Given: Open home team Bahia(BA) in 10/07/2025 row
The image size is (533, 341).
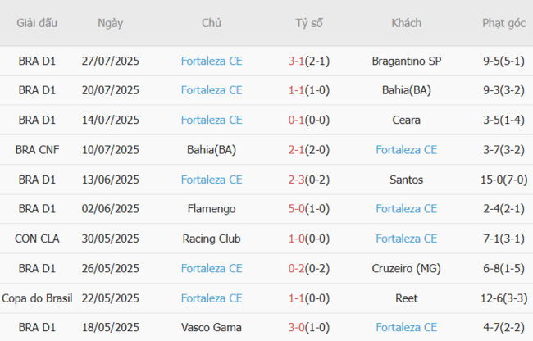Looking at the screenshot, I should coord(212,149).
